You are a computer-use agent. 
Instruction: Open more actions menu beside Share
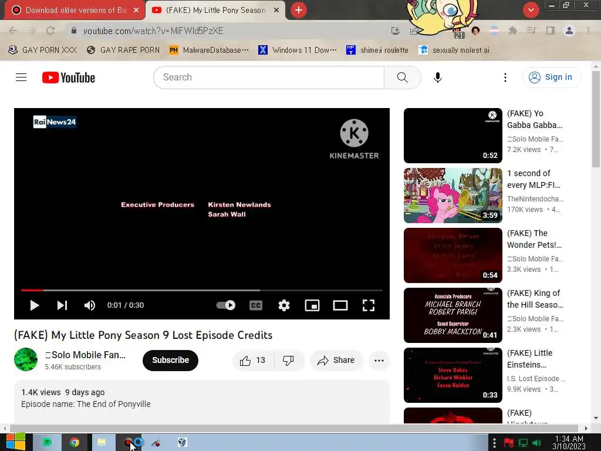[379, 361]
